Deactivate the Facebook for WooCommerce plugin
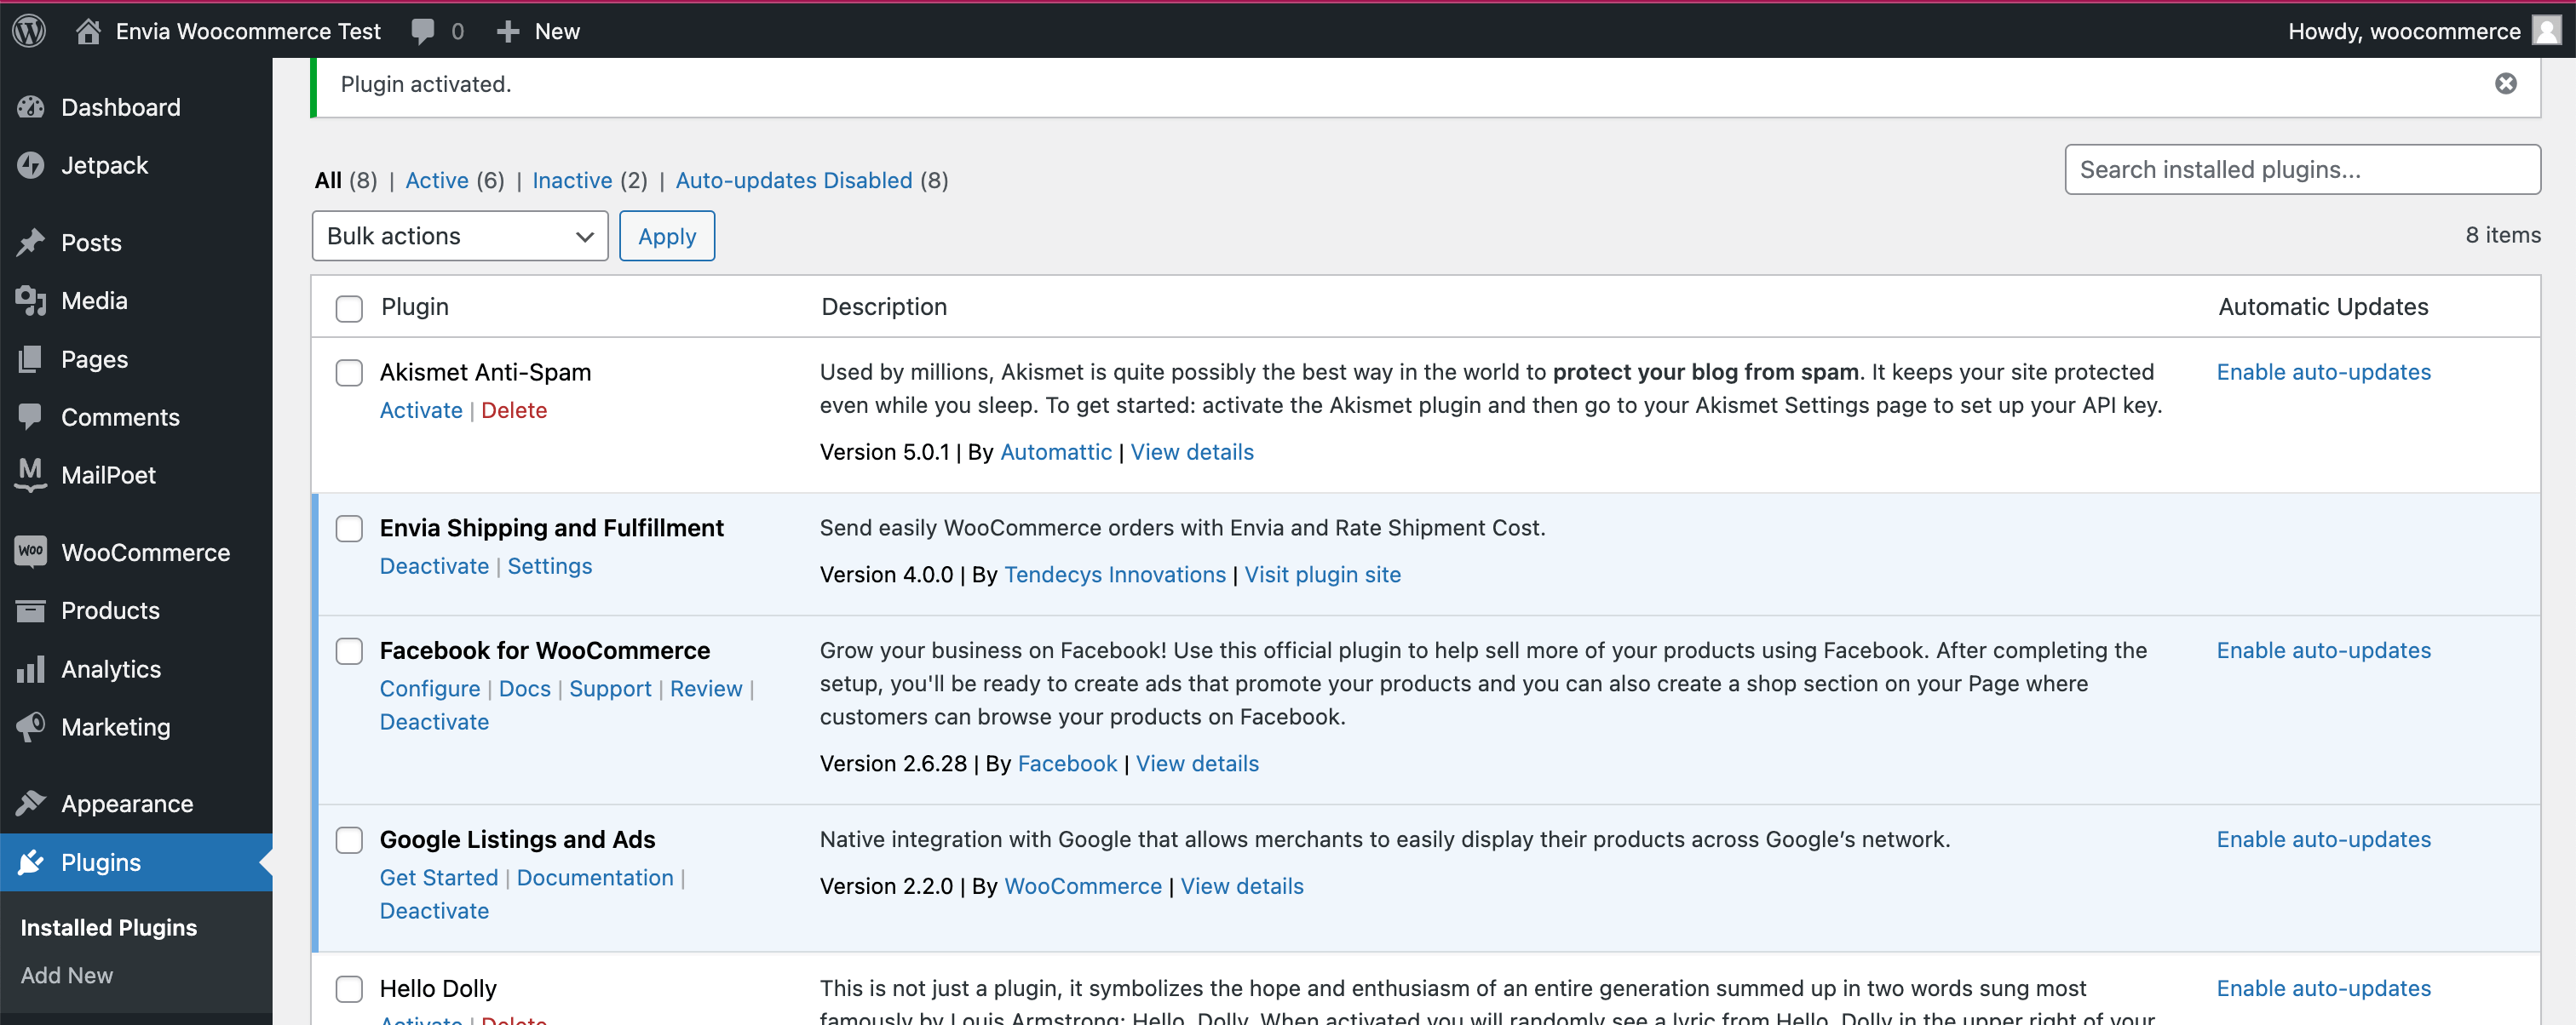This screenshot has height=1025, width=2576. [434, 721]
